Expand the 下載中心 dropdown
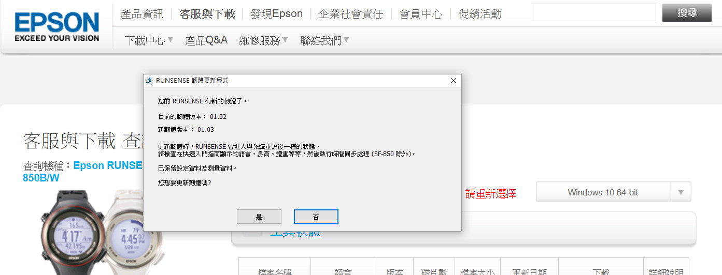The image size is (722, 275). (x=149, y=40)
